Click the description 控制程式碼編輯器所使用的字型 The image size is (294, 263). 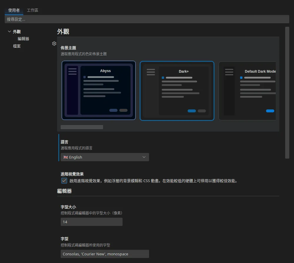[85, 245]
